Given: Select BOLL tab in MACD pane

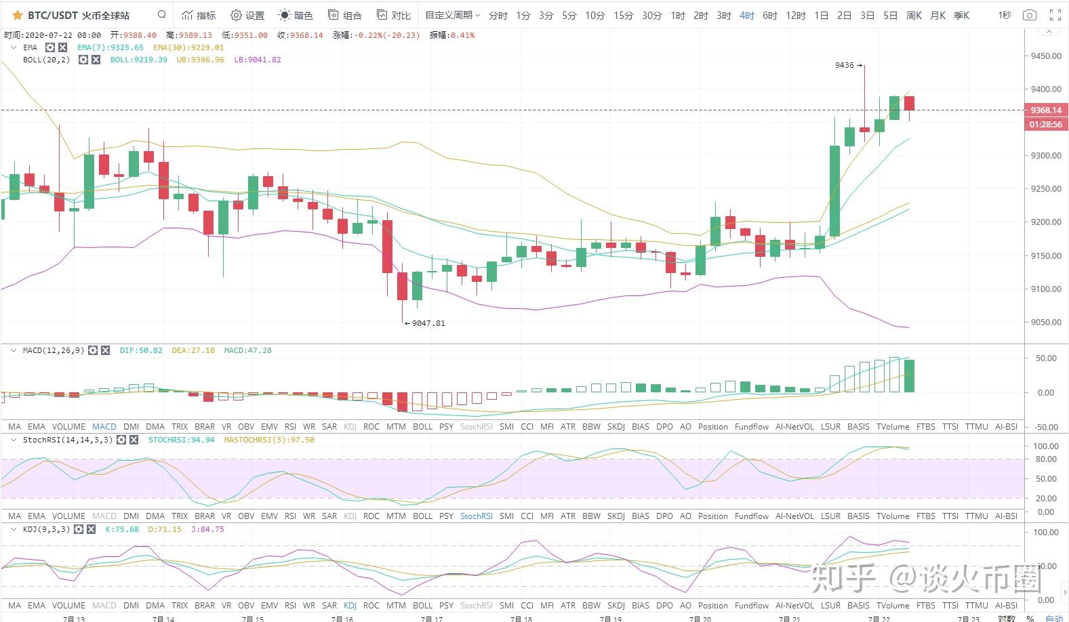Looking at the screenshot, I should point(422,427).
